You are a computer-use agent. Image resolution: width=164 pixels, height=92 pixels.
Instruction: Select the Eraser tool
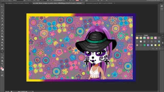point(2,37)
